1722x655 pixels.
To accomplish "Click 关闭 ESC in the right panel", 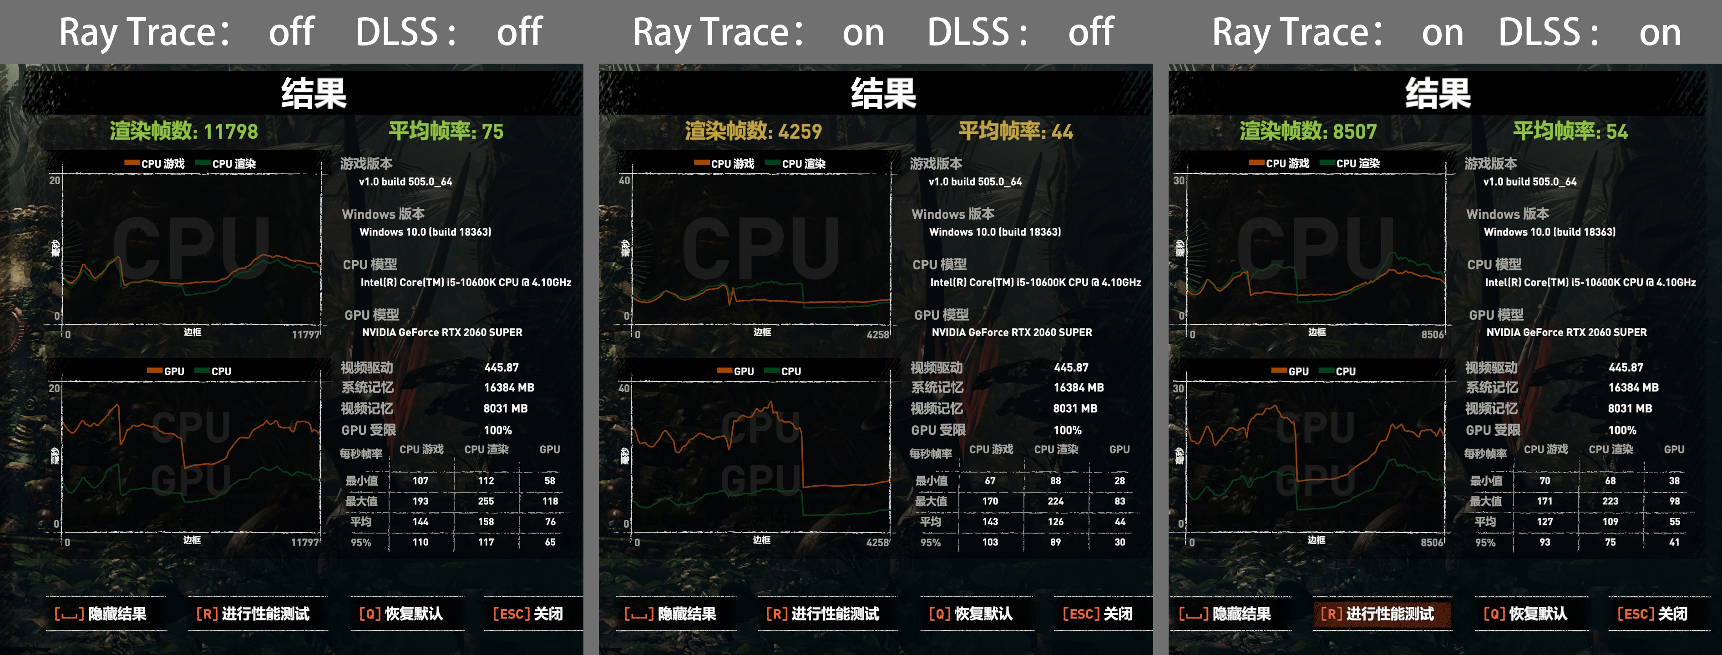I will (x=1652, y=614).
